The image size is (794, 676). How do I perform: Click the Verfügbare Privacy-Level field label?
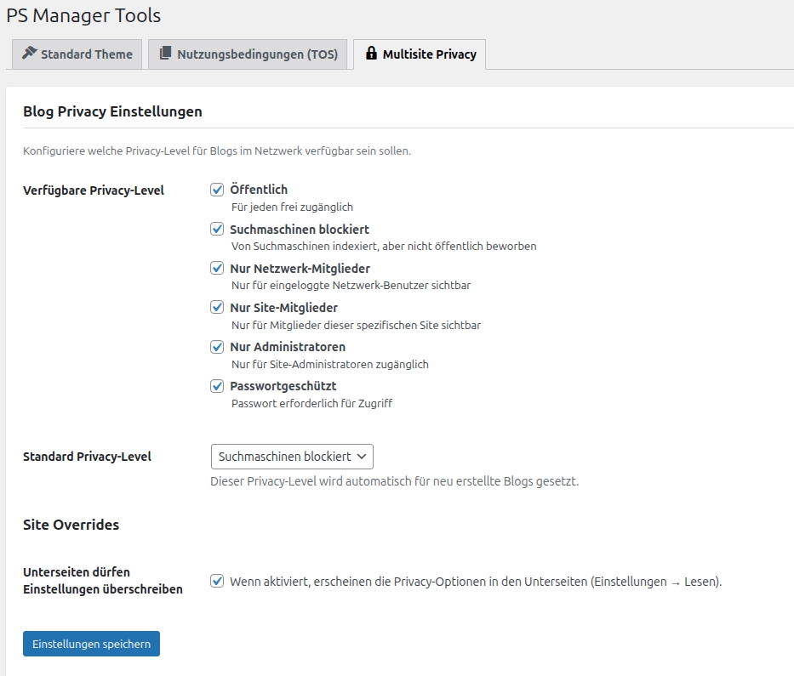94,190
